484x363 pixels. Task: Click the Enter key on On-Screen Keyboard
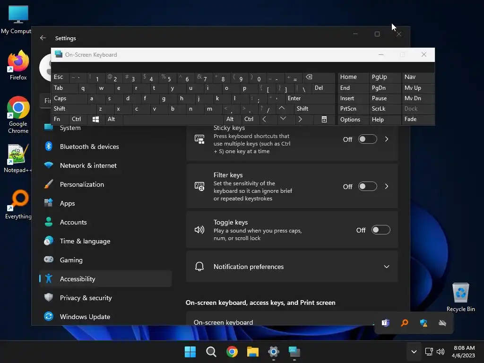(x=310, y=98)
